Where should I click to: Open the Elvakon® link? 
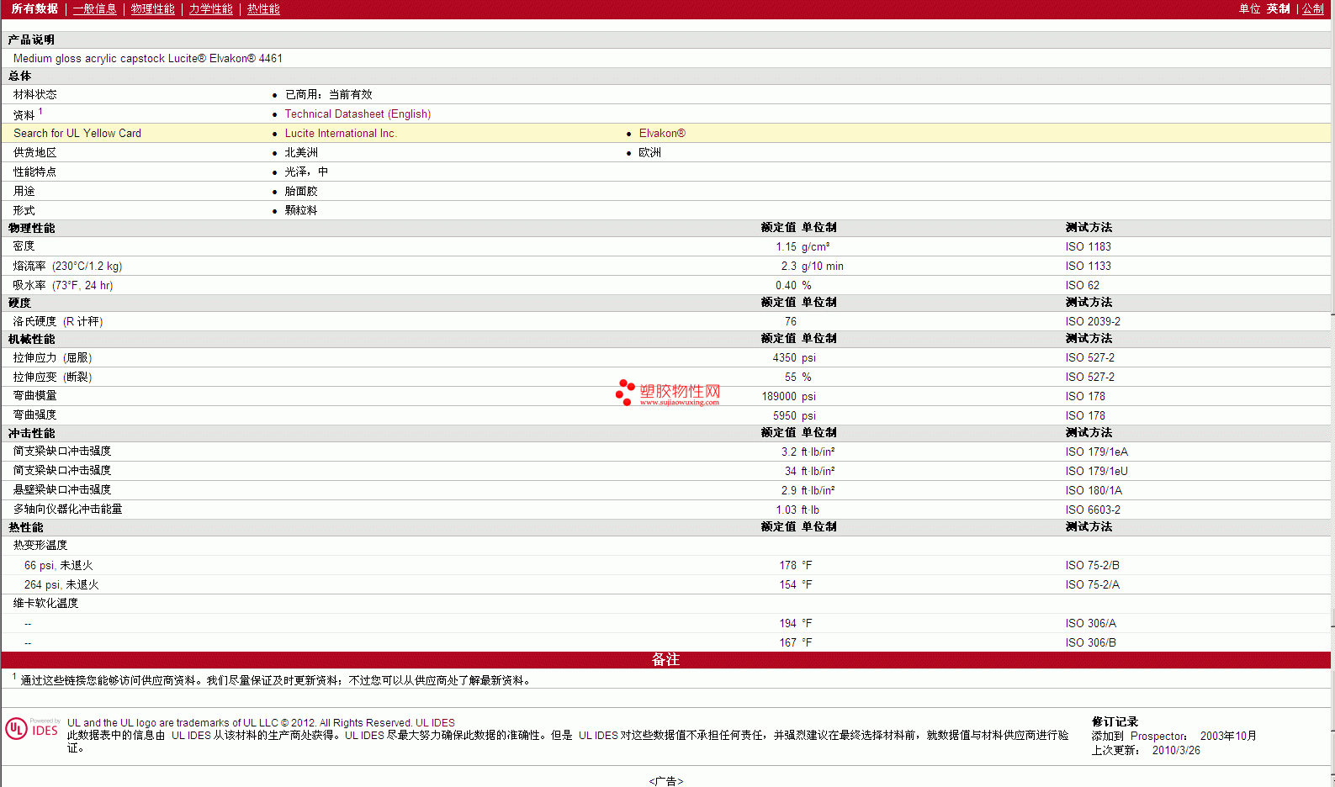pyautogui.click(x=662, y=134)
